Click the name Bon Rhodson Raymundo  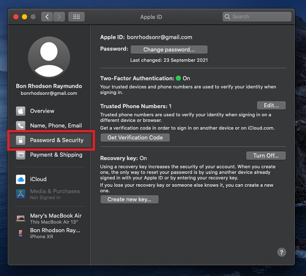point(49,86)
